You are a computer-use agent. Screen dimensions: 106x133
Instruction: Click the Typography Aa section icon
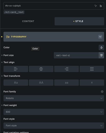coord(8,37)
